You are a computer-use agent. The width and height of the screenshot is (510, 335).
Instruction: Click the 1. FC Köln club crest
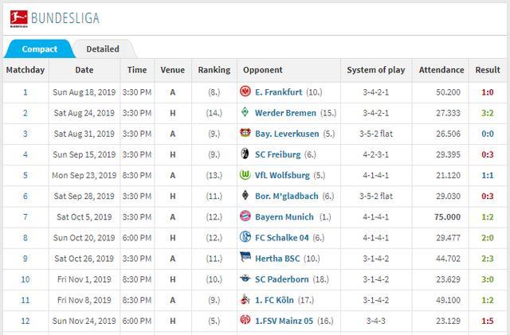[245, 299]
